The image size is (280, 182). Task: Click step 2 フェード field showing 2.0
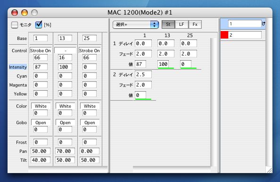coord(143,85)
